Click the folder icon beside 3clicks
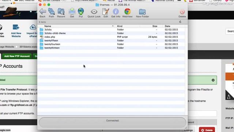This screenshot has width=234, height=132. 41,30
